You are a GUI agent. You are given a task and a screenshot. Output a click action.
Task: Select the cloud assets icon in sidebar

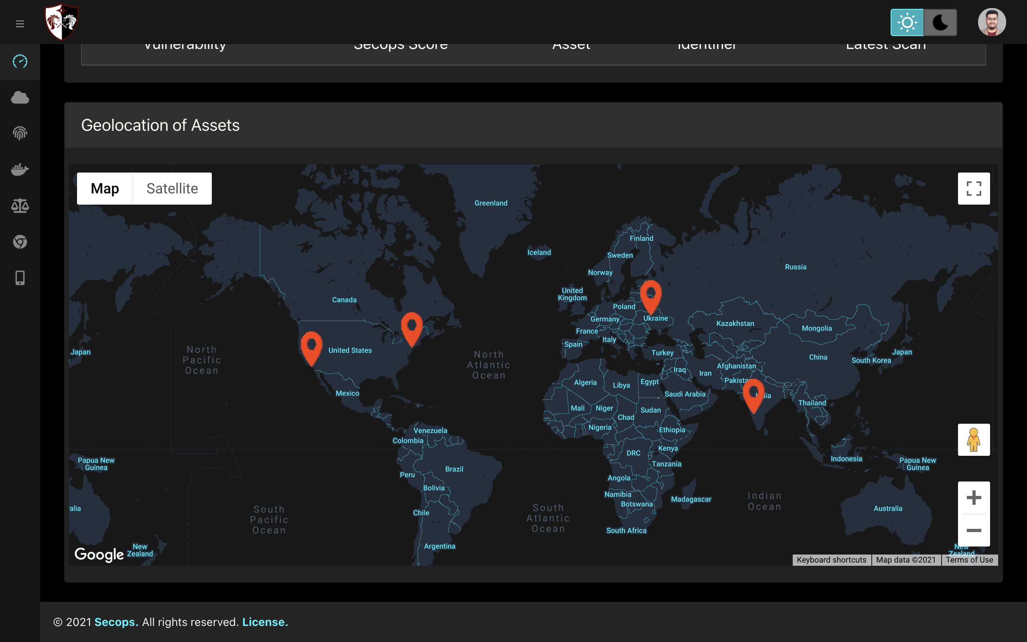pos(20,97)
